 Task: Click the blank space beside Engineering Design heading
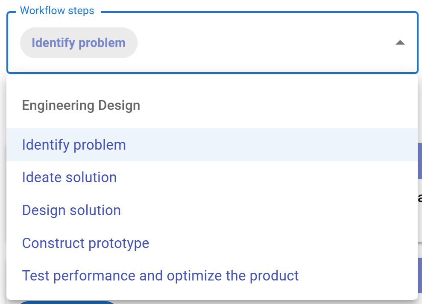[278, 105]
